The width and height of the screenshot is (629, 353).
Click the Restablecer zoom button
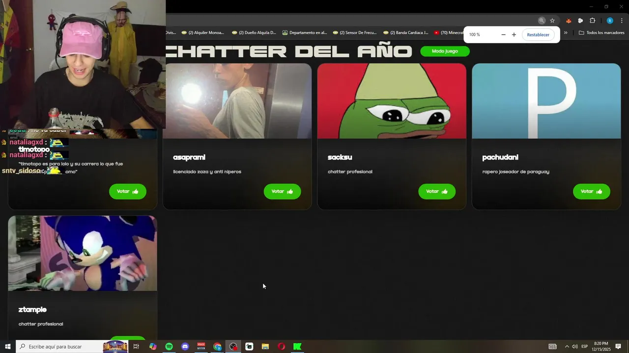pos(538,35)
